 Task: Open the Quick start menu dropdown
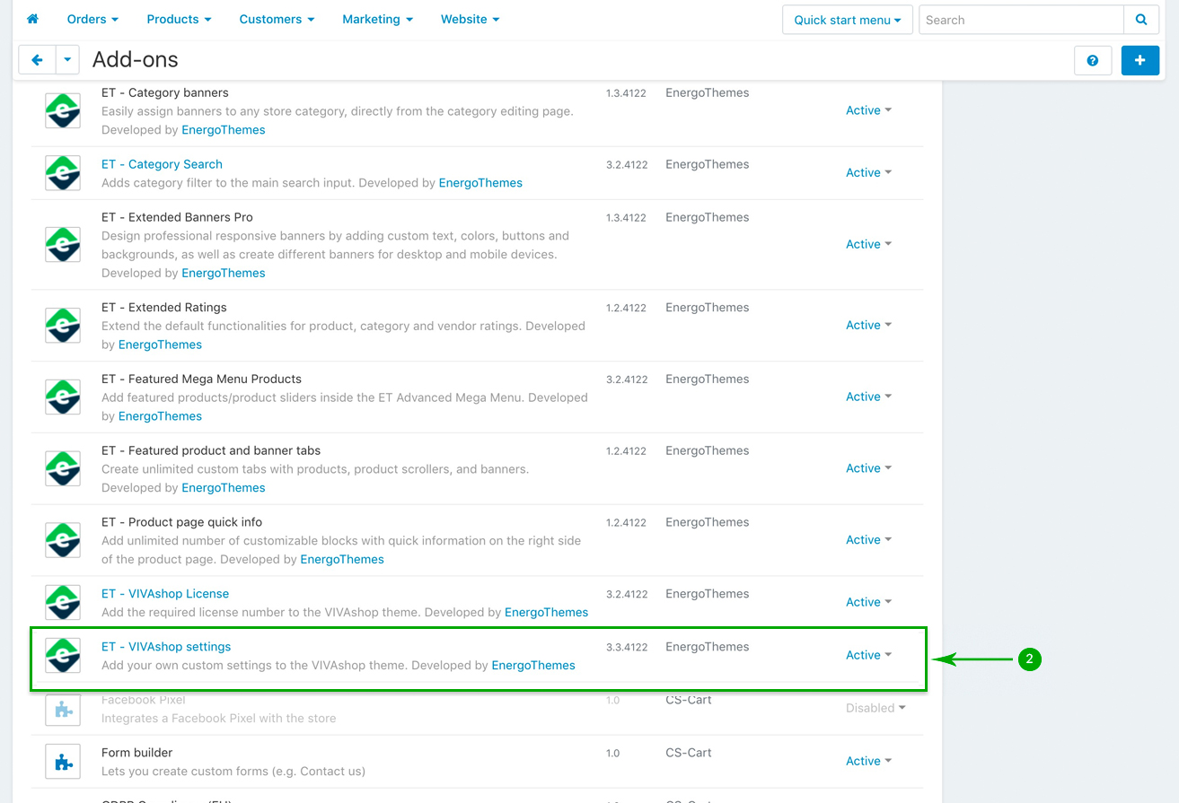click(x=848, y=20)
